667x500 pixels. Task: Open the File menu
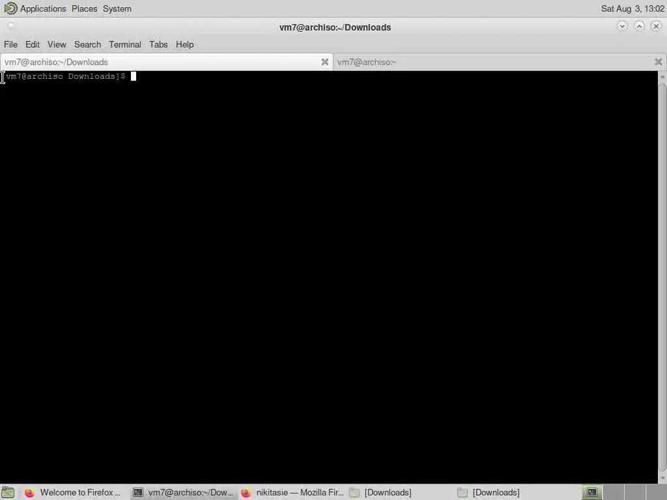(x=10, y=44)
